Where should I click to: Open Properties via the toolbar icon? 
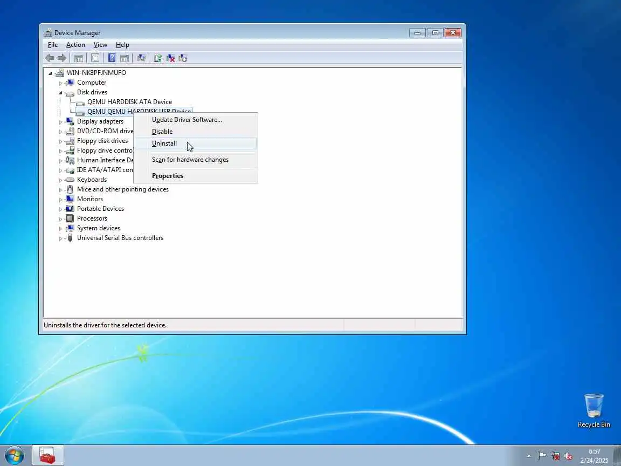95,58
